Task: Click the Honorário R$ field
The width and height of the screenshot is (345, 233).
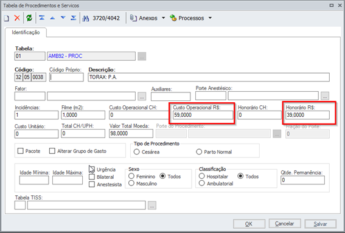Action: [308, 115]
